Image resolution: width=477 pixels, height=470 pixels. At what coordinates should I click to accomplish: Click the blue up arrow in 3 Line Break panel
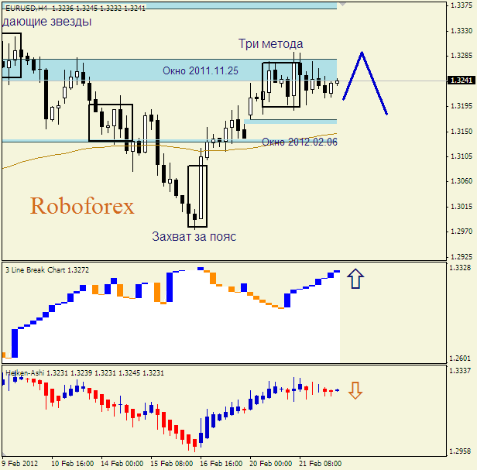click(x=355, y=279)
